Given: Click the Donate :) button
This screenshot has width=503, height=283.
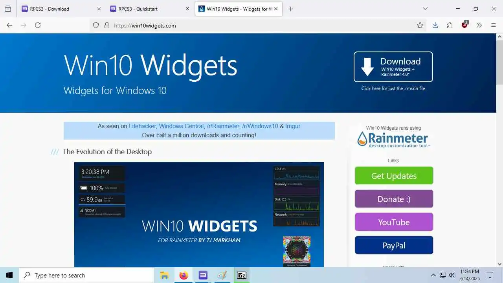Looking at the screenshot, I should point(394,199).
